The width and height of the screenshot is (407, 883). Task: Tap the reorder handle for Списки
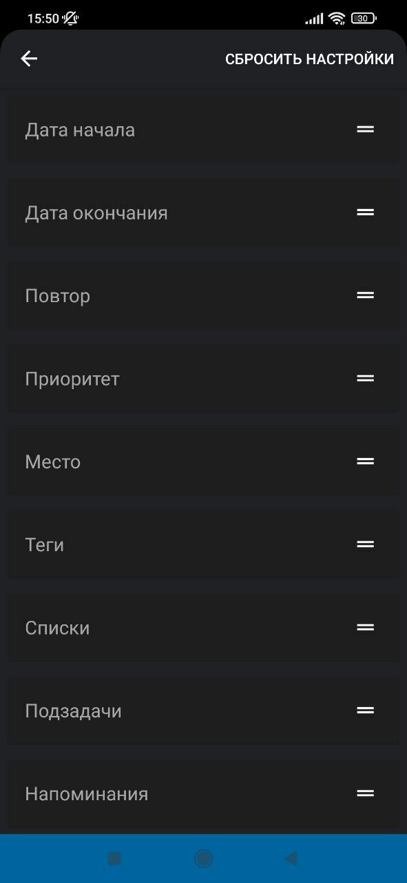pyautogui.click(x=366, y=628)
